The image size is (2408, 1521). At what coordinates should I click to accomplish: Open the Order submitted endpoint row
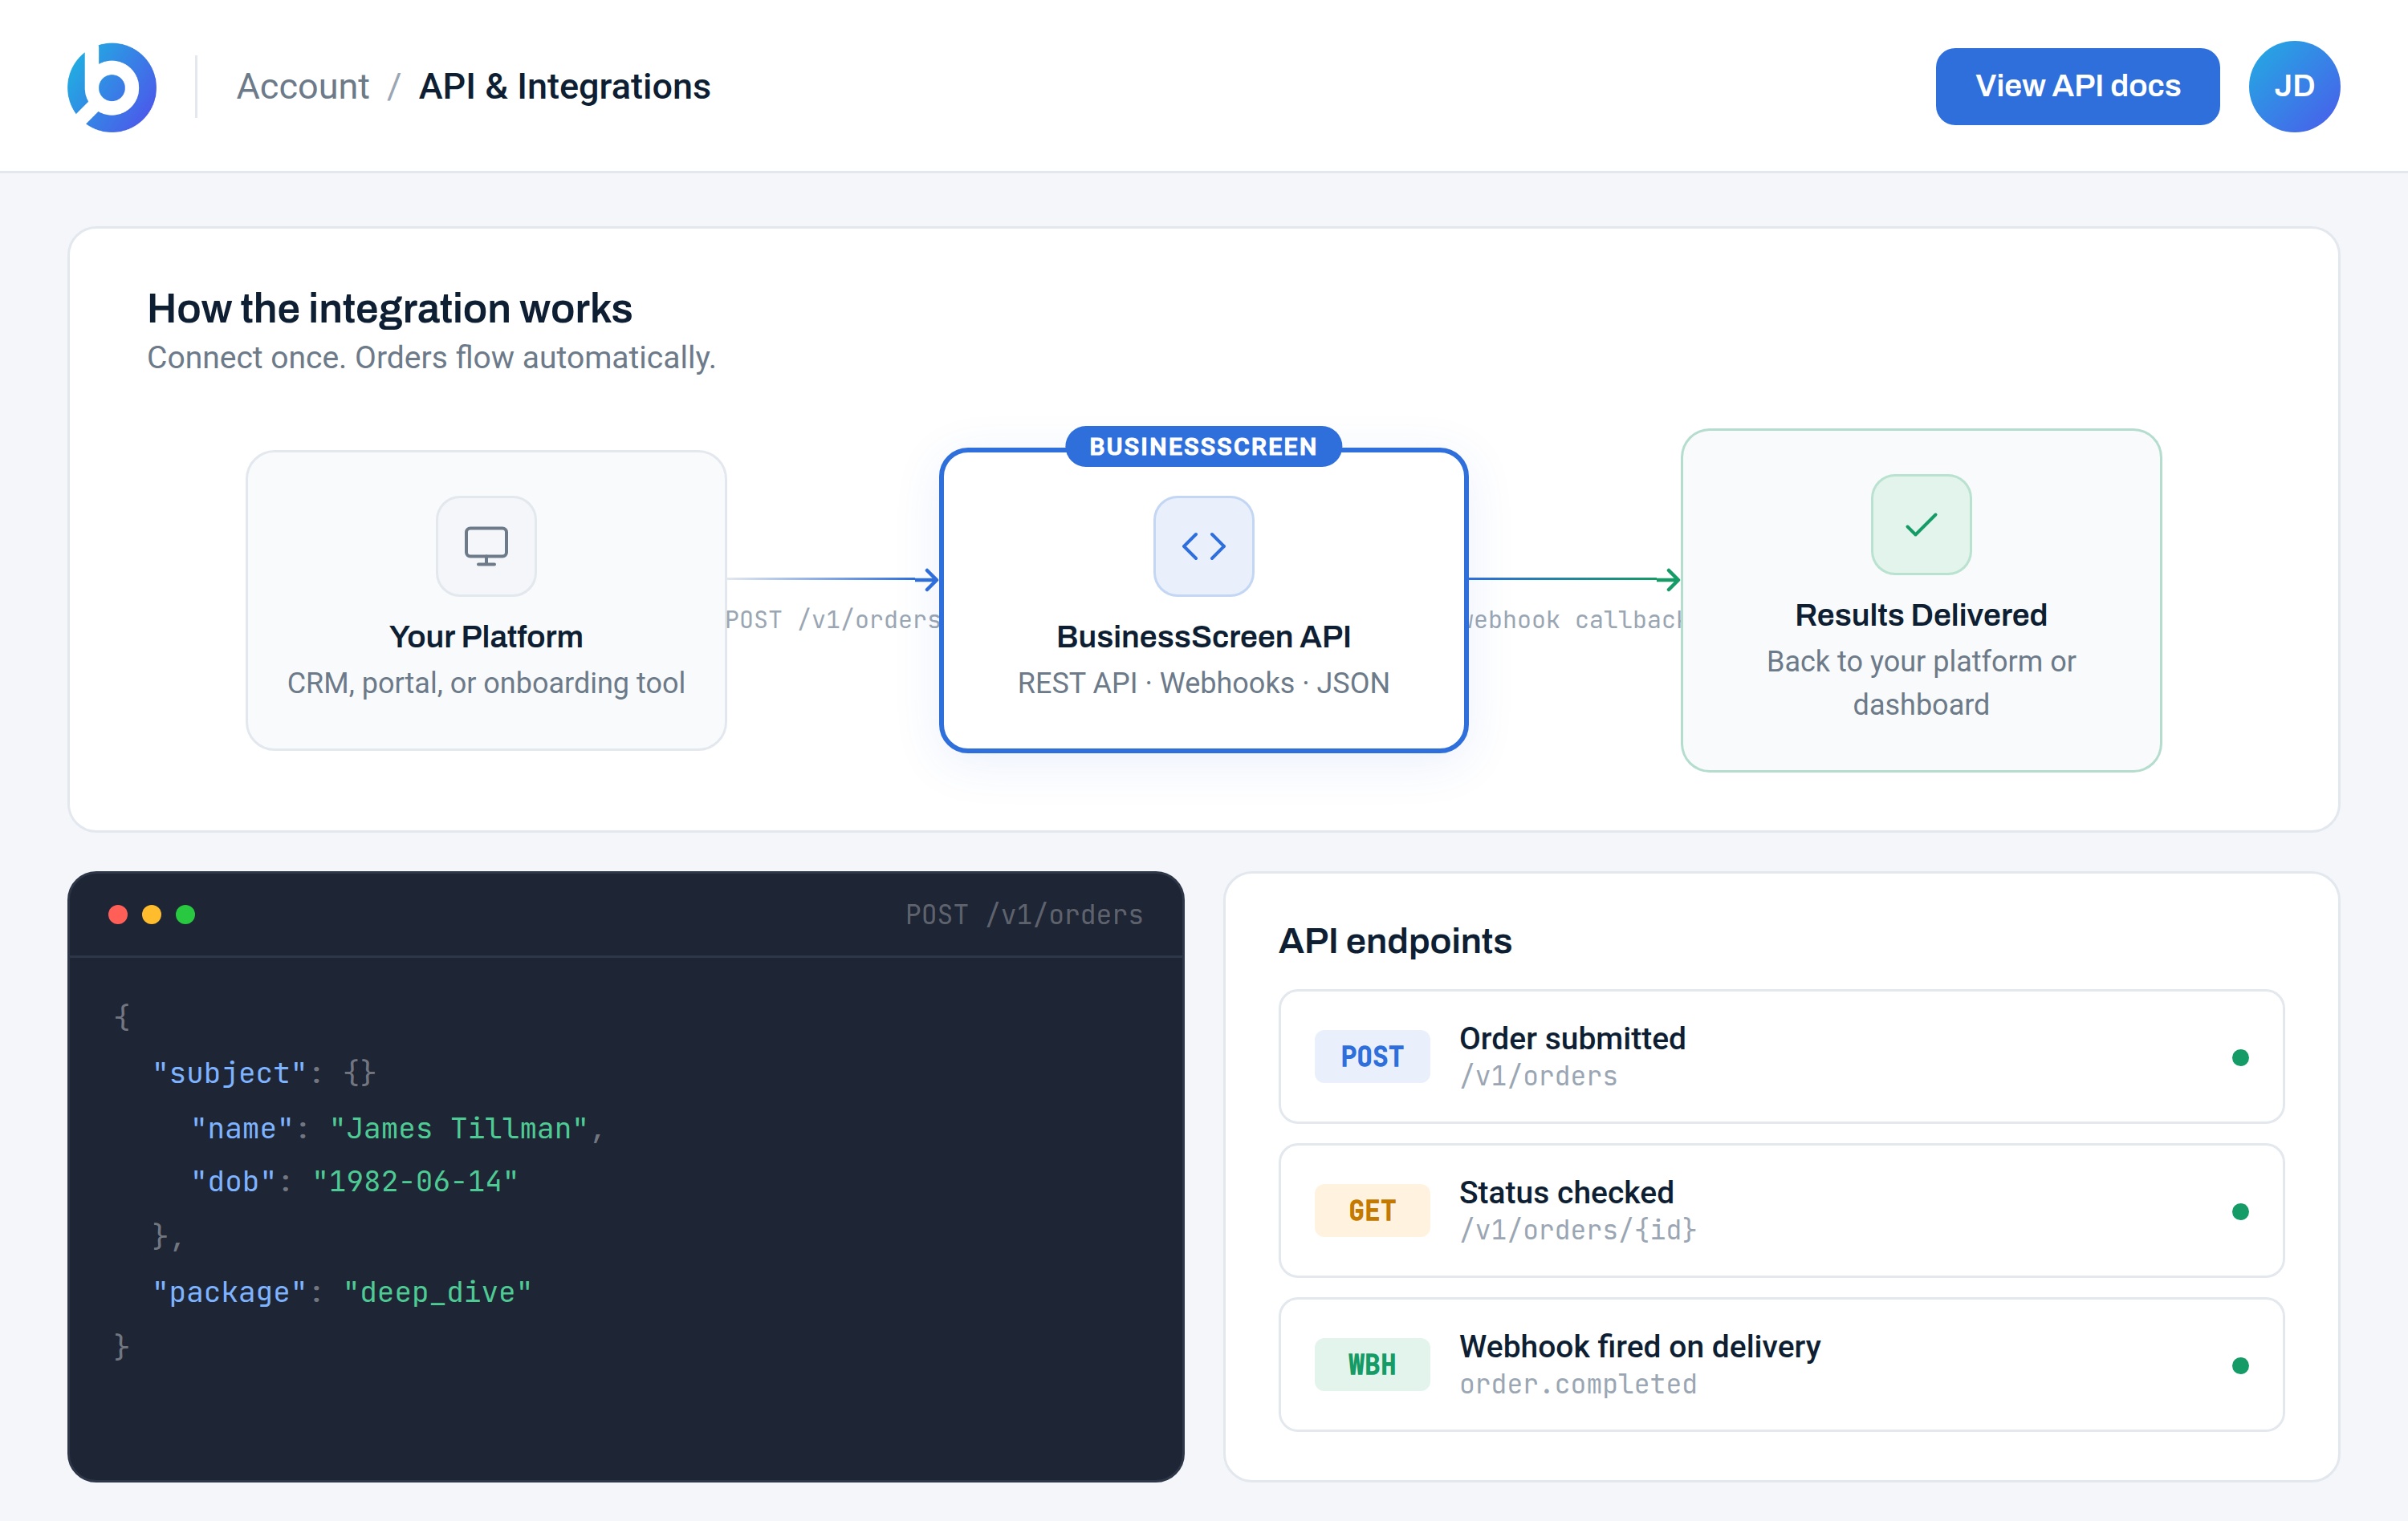point(1781,1057)
